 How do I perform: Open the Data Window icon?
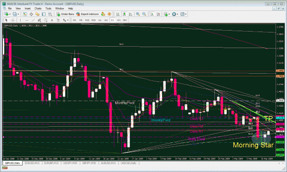point(31,14)
